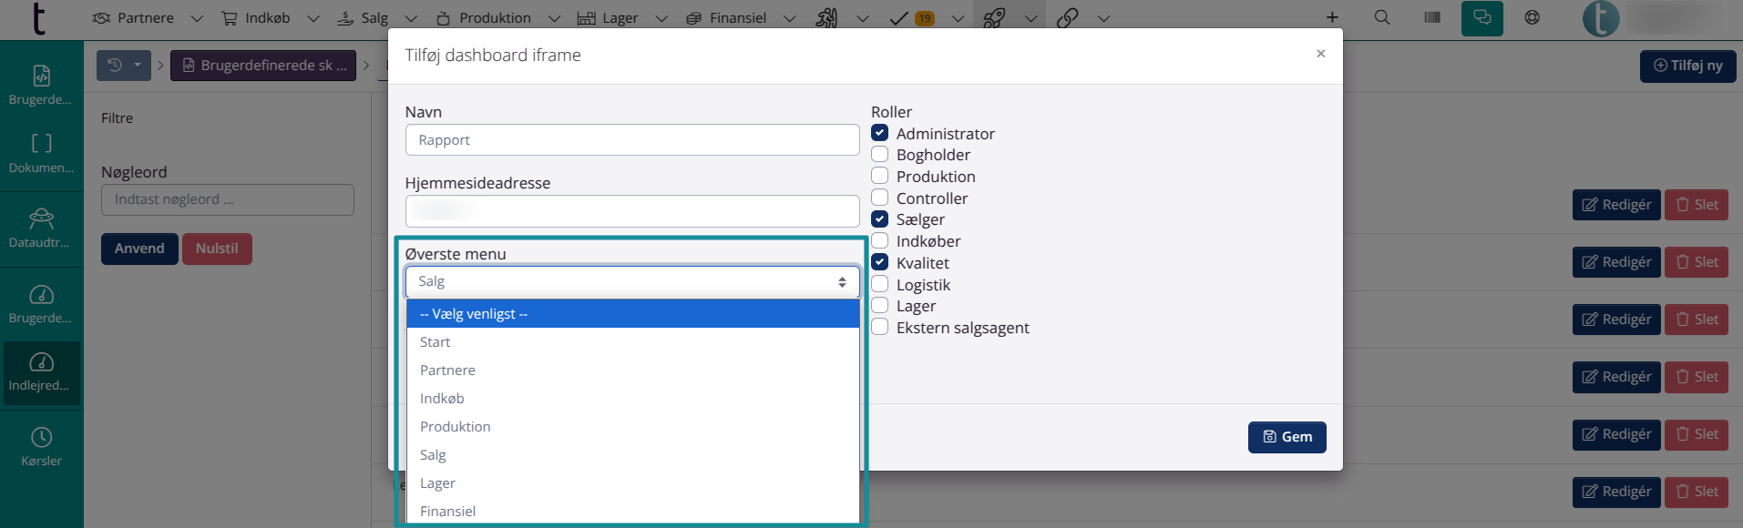Open the barcode scanner icon
The height and width of the screenshot is (528, 1743).
point(1432,17)
